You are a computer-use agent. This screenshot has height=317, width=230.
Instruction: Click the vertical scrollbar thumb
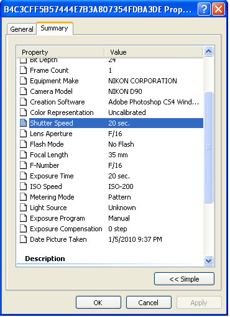(x=208, y=147)
